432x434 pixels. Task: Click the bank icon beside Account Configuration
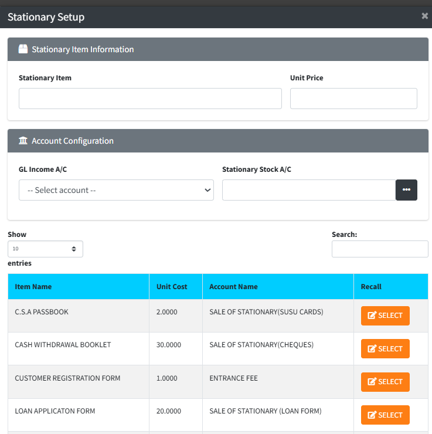[23, 141]
